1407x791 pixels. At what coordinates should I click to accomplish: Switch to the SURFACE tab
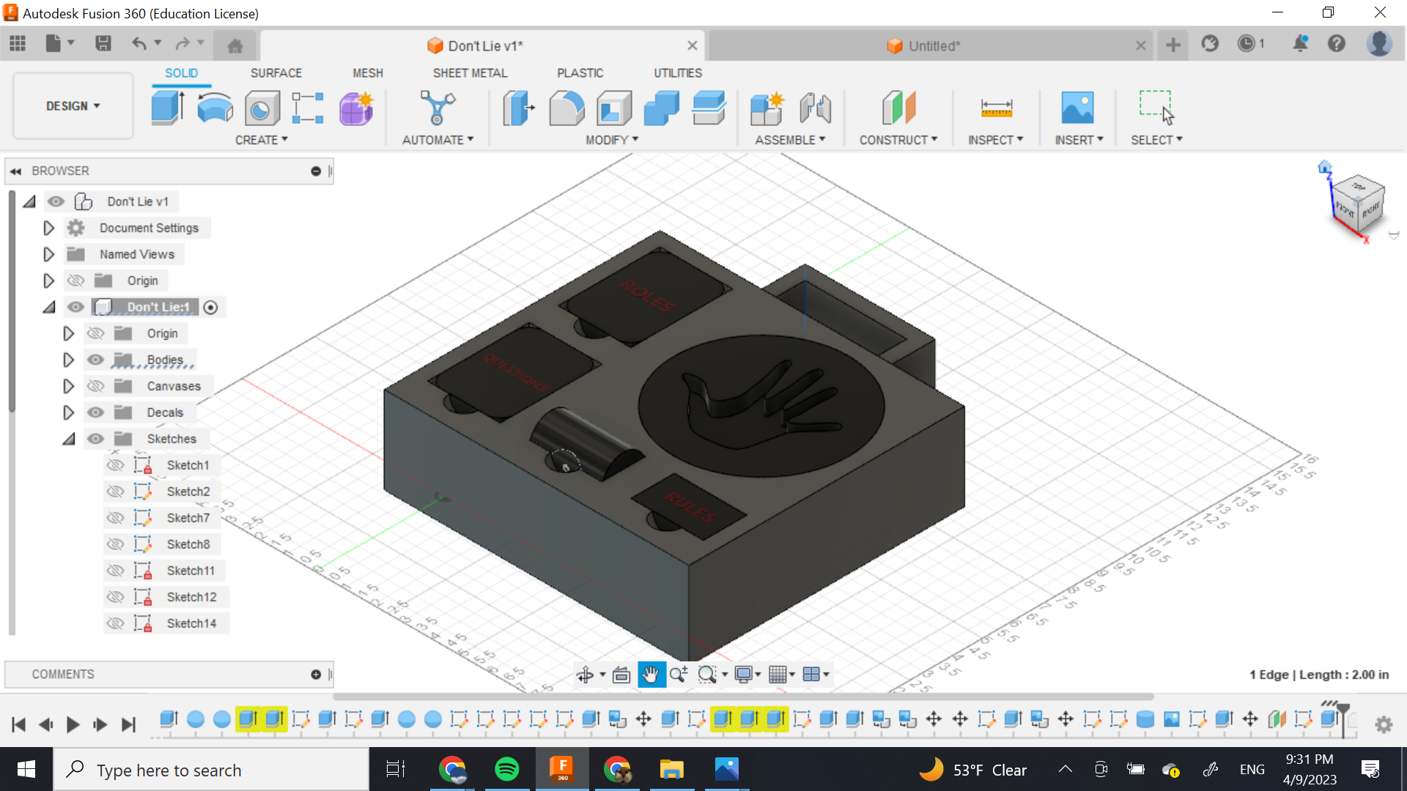(x=276, y=73)
